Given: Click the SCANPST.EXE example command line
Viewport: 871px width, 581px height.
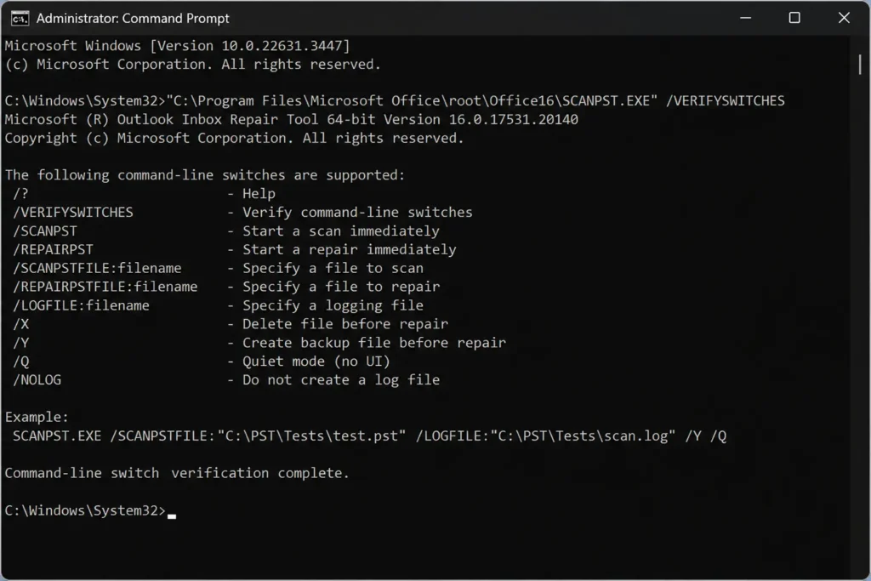Looking at the screenshot, I should (x=369, y=436).
